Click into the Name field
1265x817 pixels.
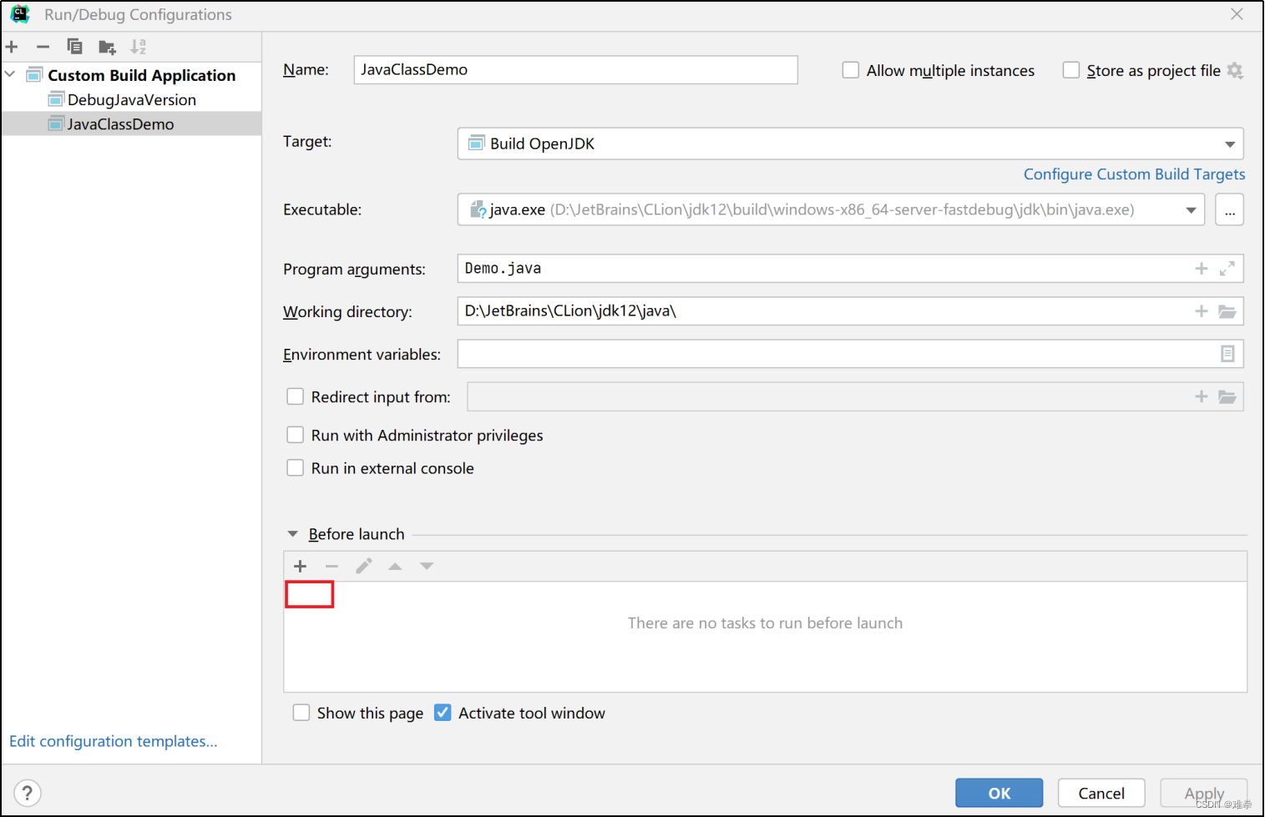coord(575,70)
